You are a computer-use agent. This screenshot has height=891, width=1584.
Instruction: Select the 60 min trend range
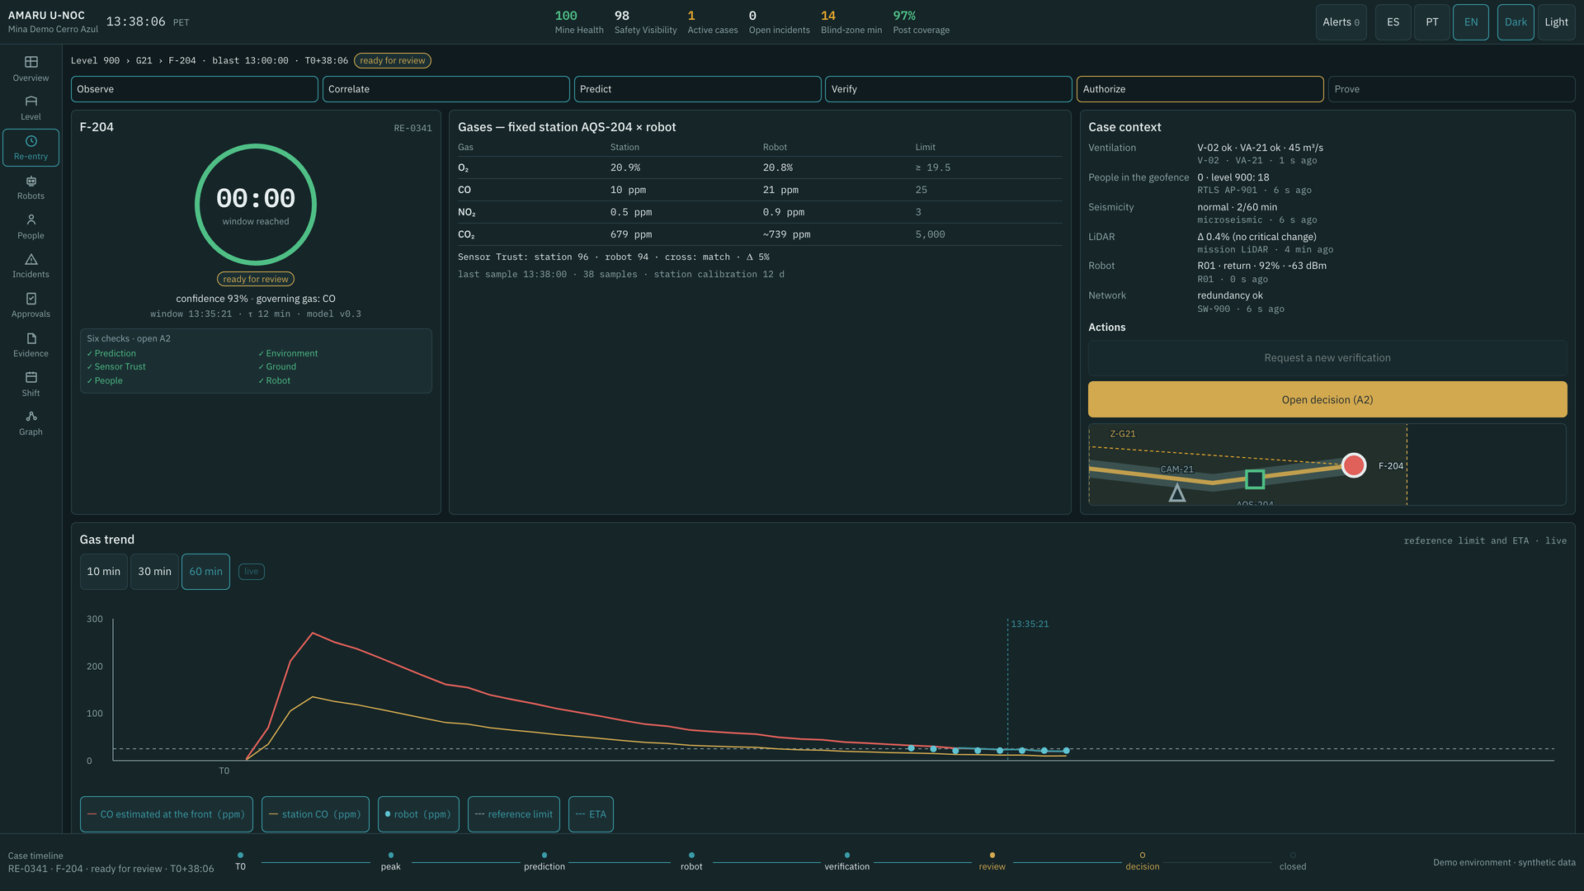coord(205,572)
